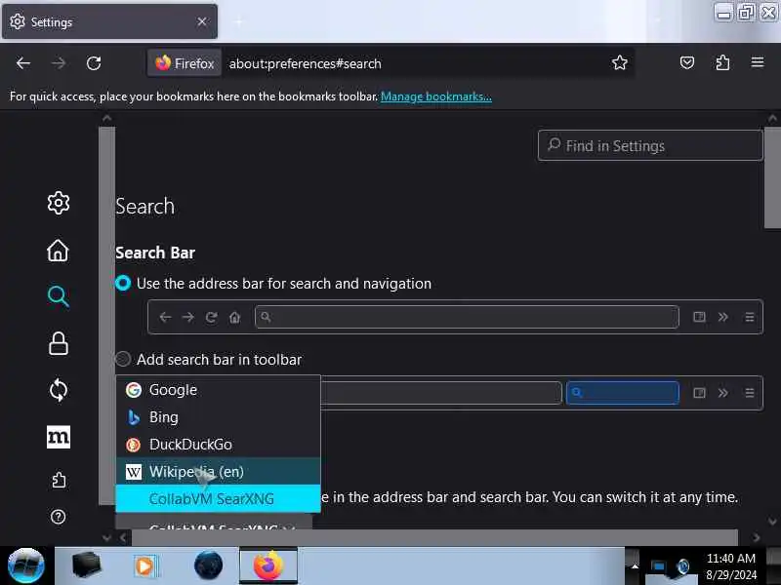Go back using the back arrow
The height and width of the screenshot is (585, 781).
point(23,63)
